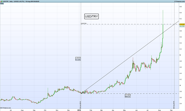Click the 3.4 value on the price axis

pyautogui.click(x=181, y=104)
